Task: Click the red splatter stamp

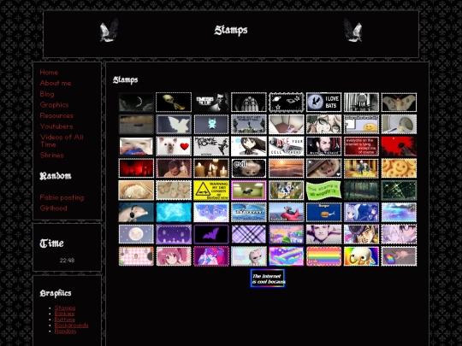Action: [x=399, y=146]
